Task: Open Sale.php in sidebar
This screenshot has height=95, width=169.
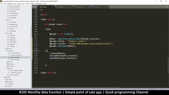Action: click(12, 44)
